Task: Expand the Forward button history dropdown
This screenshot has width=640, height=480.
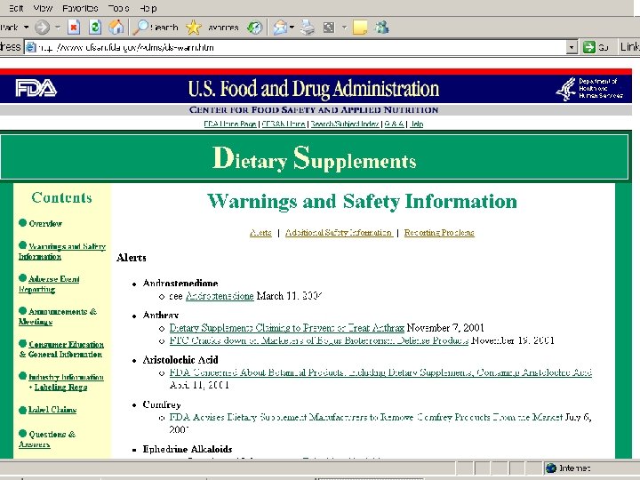Action: (58, 28)
